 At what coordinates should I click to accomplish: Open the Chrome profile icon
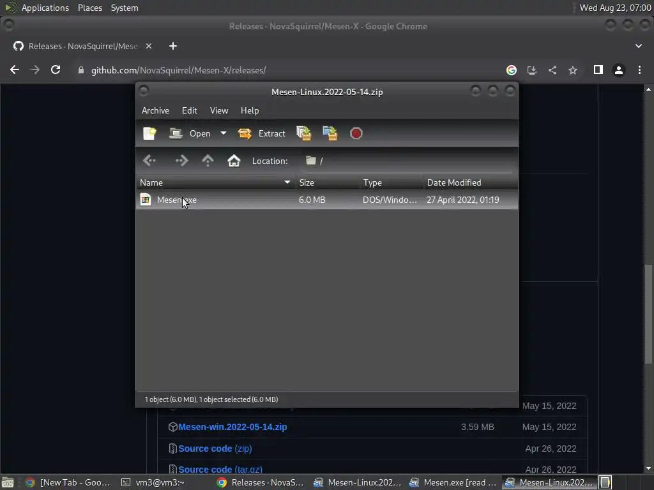[x=618, y=70]
